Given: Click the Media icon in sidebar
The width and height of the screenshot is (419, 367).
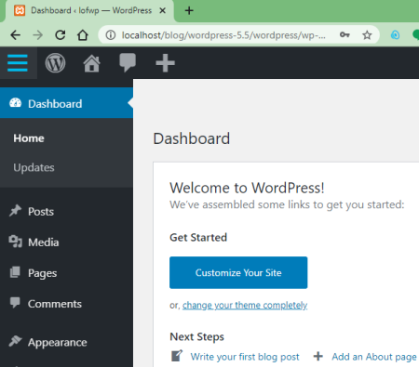Looking at the screenshot, I should click(x=15, y=242).
